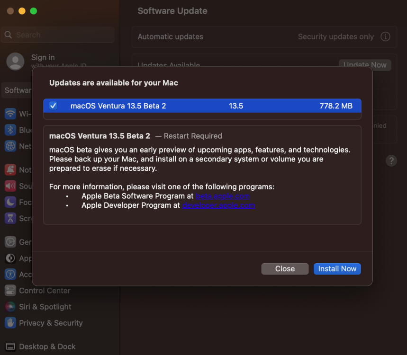Click the Screen Time hourglass icon
407x355 pixels.
pos(10,218)
